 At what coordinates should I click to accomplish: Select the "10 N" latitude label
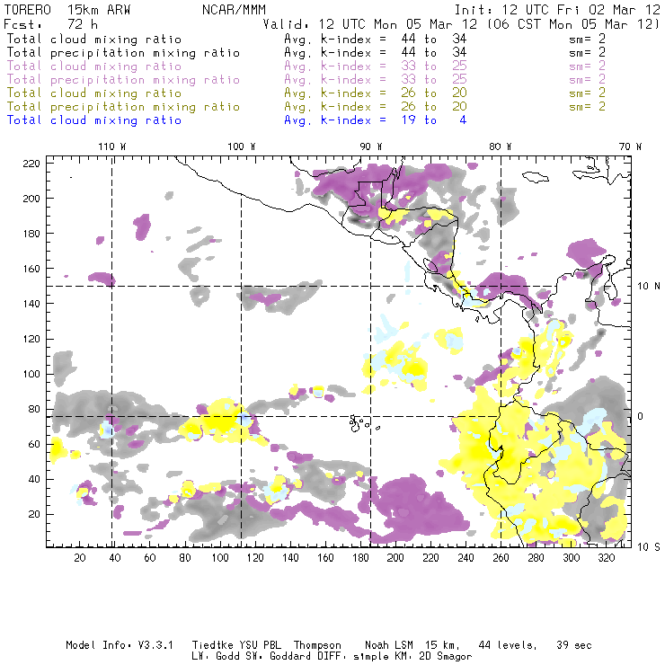[x=649, y=287]
